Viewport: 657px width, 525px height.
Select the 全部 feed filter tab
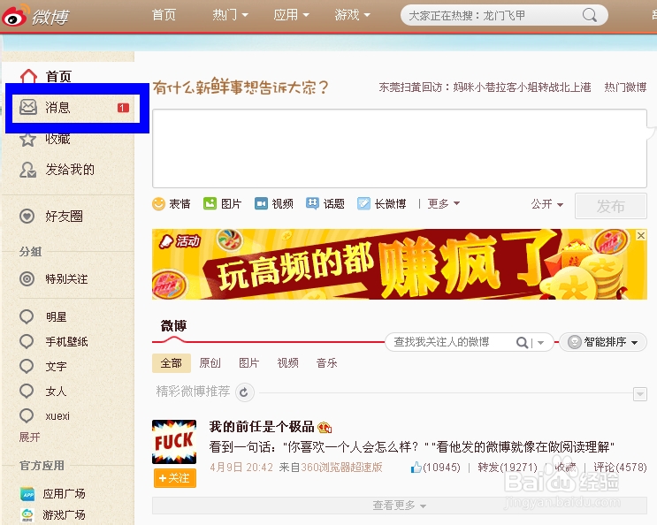tap(172, 363)
